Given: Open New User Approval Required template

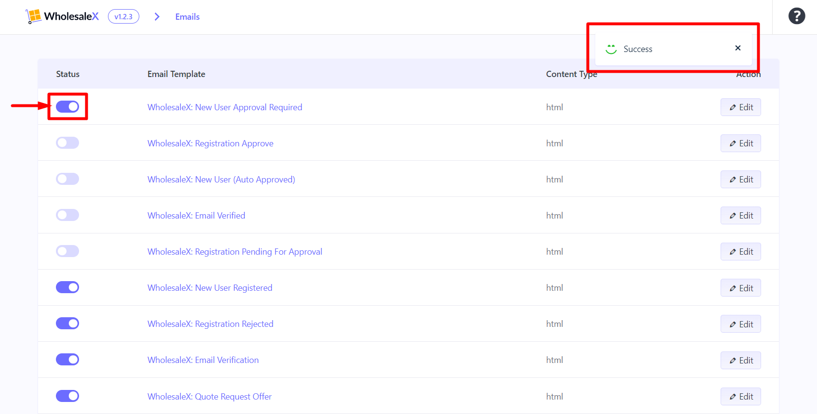Looking at the screenshot, I should coord(225,107).
